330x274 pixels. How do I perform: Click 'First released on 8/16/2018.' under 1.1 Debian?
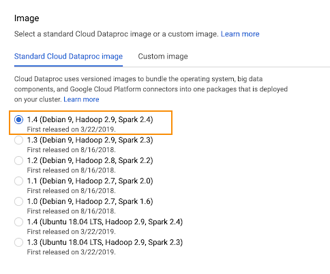click(x=72, y=191)
